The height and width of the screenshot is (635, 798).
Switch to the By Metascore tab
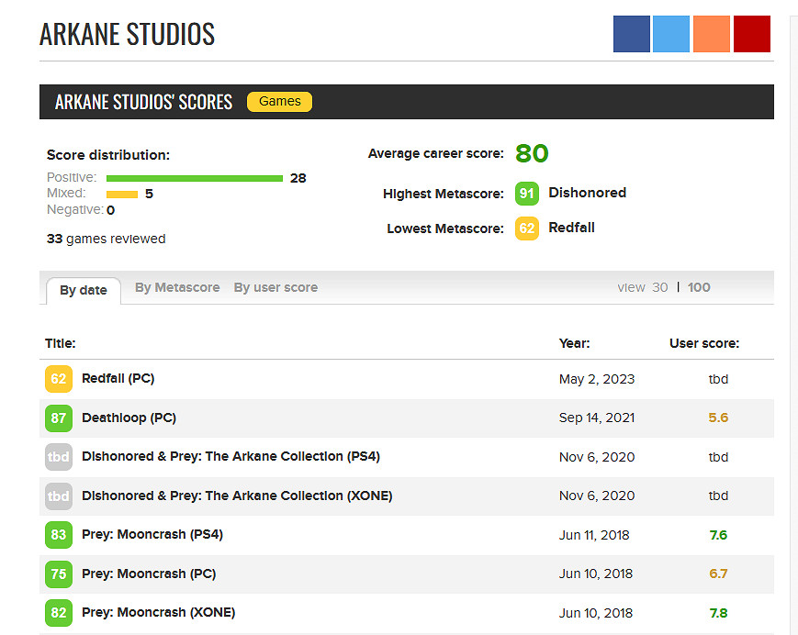tap(177, 287)
